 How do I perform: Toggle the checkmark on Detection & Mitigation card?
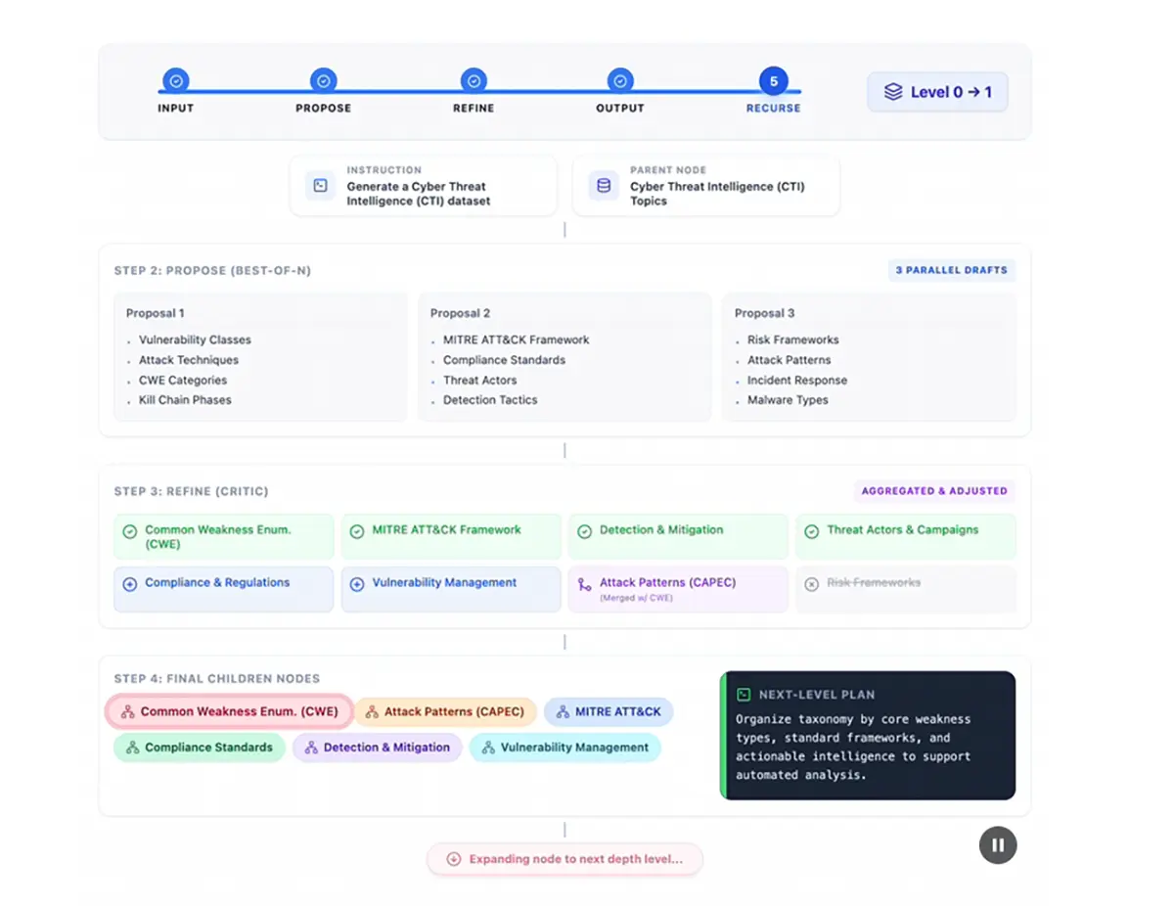tap(584, 531)
